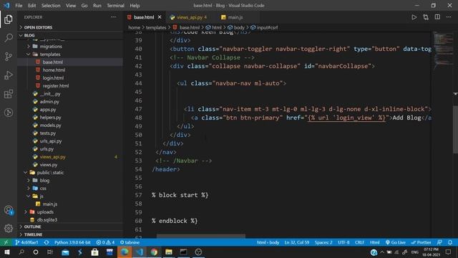
Task: Click the Go Live button
Action: (396, 242)
